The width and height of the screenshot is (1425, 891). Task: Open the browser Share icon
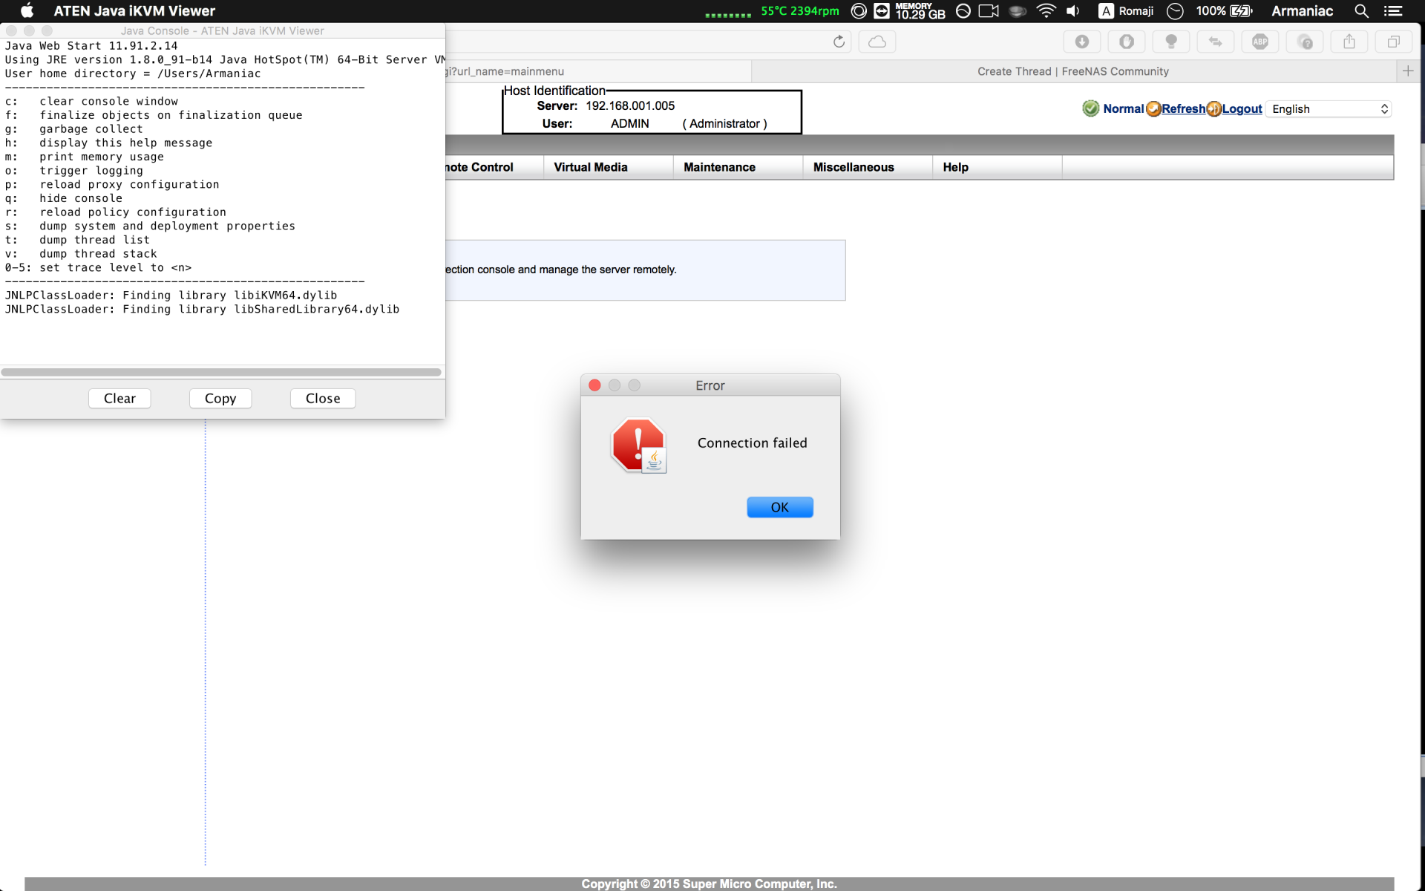pos(1349,42)
